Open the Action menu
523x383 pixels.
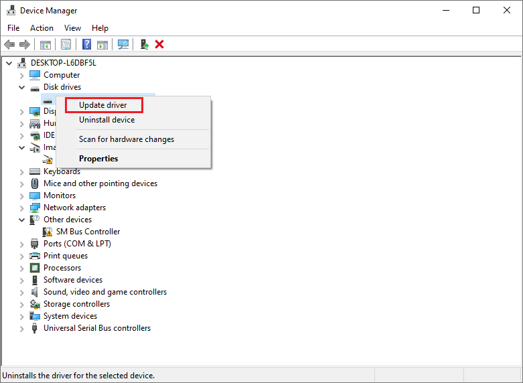(42, 28)
